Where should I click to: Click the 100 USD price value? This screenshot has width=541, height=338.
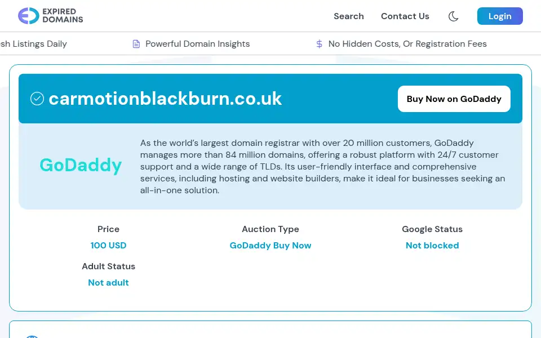pyautogui.click(x=108, y=246)
